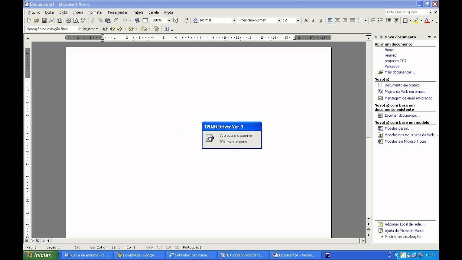This screenshot has height=260, width=462.
Task: Toggle ALT track changes indicator in the status bar
Action: 159,247
